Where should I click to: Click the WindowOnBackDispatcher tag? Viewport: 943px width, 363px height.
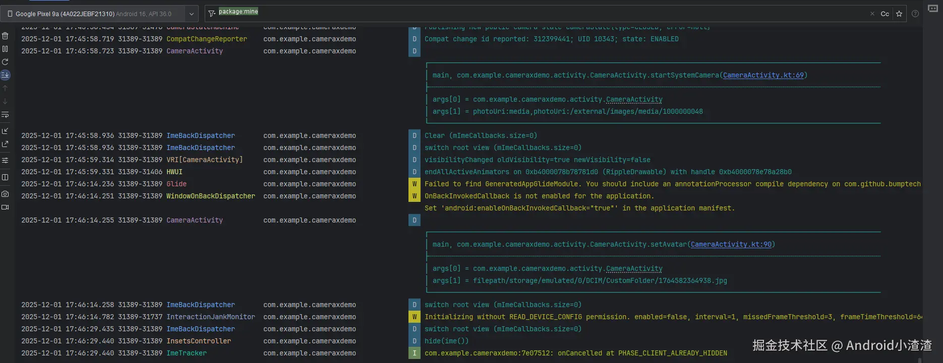pyautogui.click(x=211, y=196)
